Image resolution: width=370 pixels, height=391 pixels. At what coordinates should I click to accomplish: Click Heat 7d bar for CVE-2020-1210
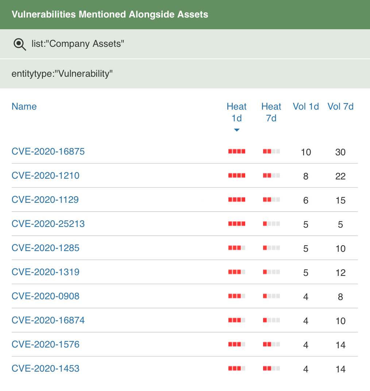pyautogui.click(x=271, y=175)
